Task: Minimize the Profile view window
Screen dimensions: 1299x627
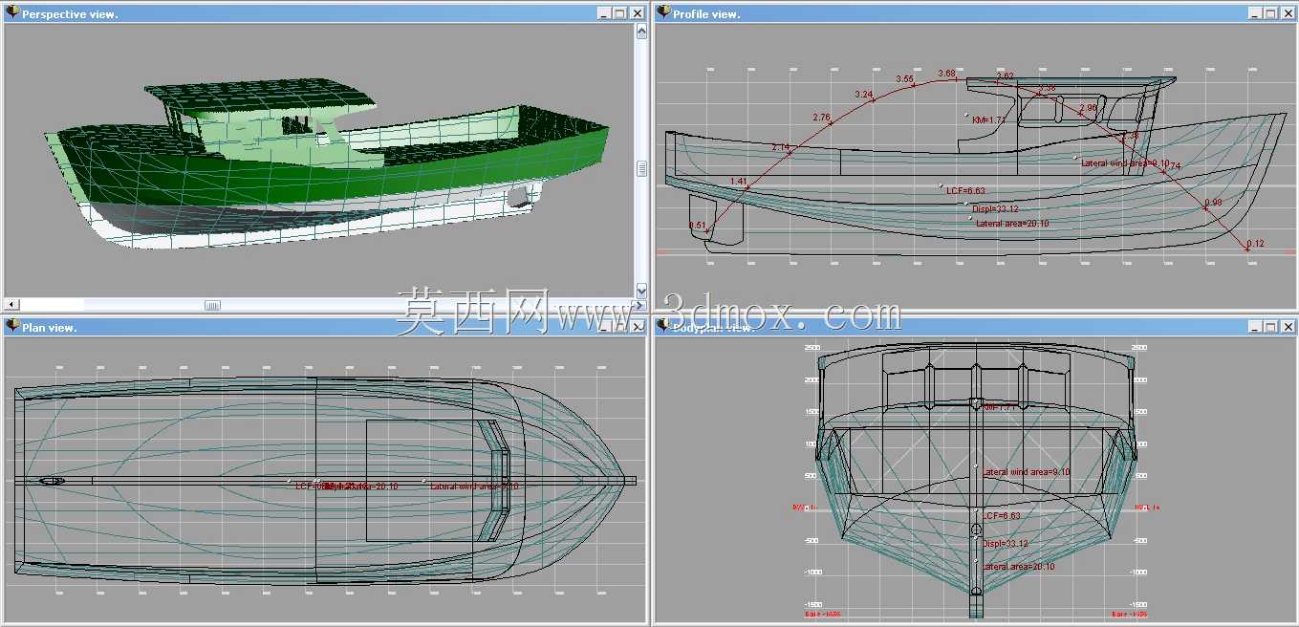Action: point(1254,13)
